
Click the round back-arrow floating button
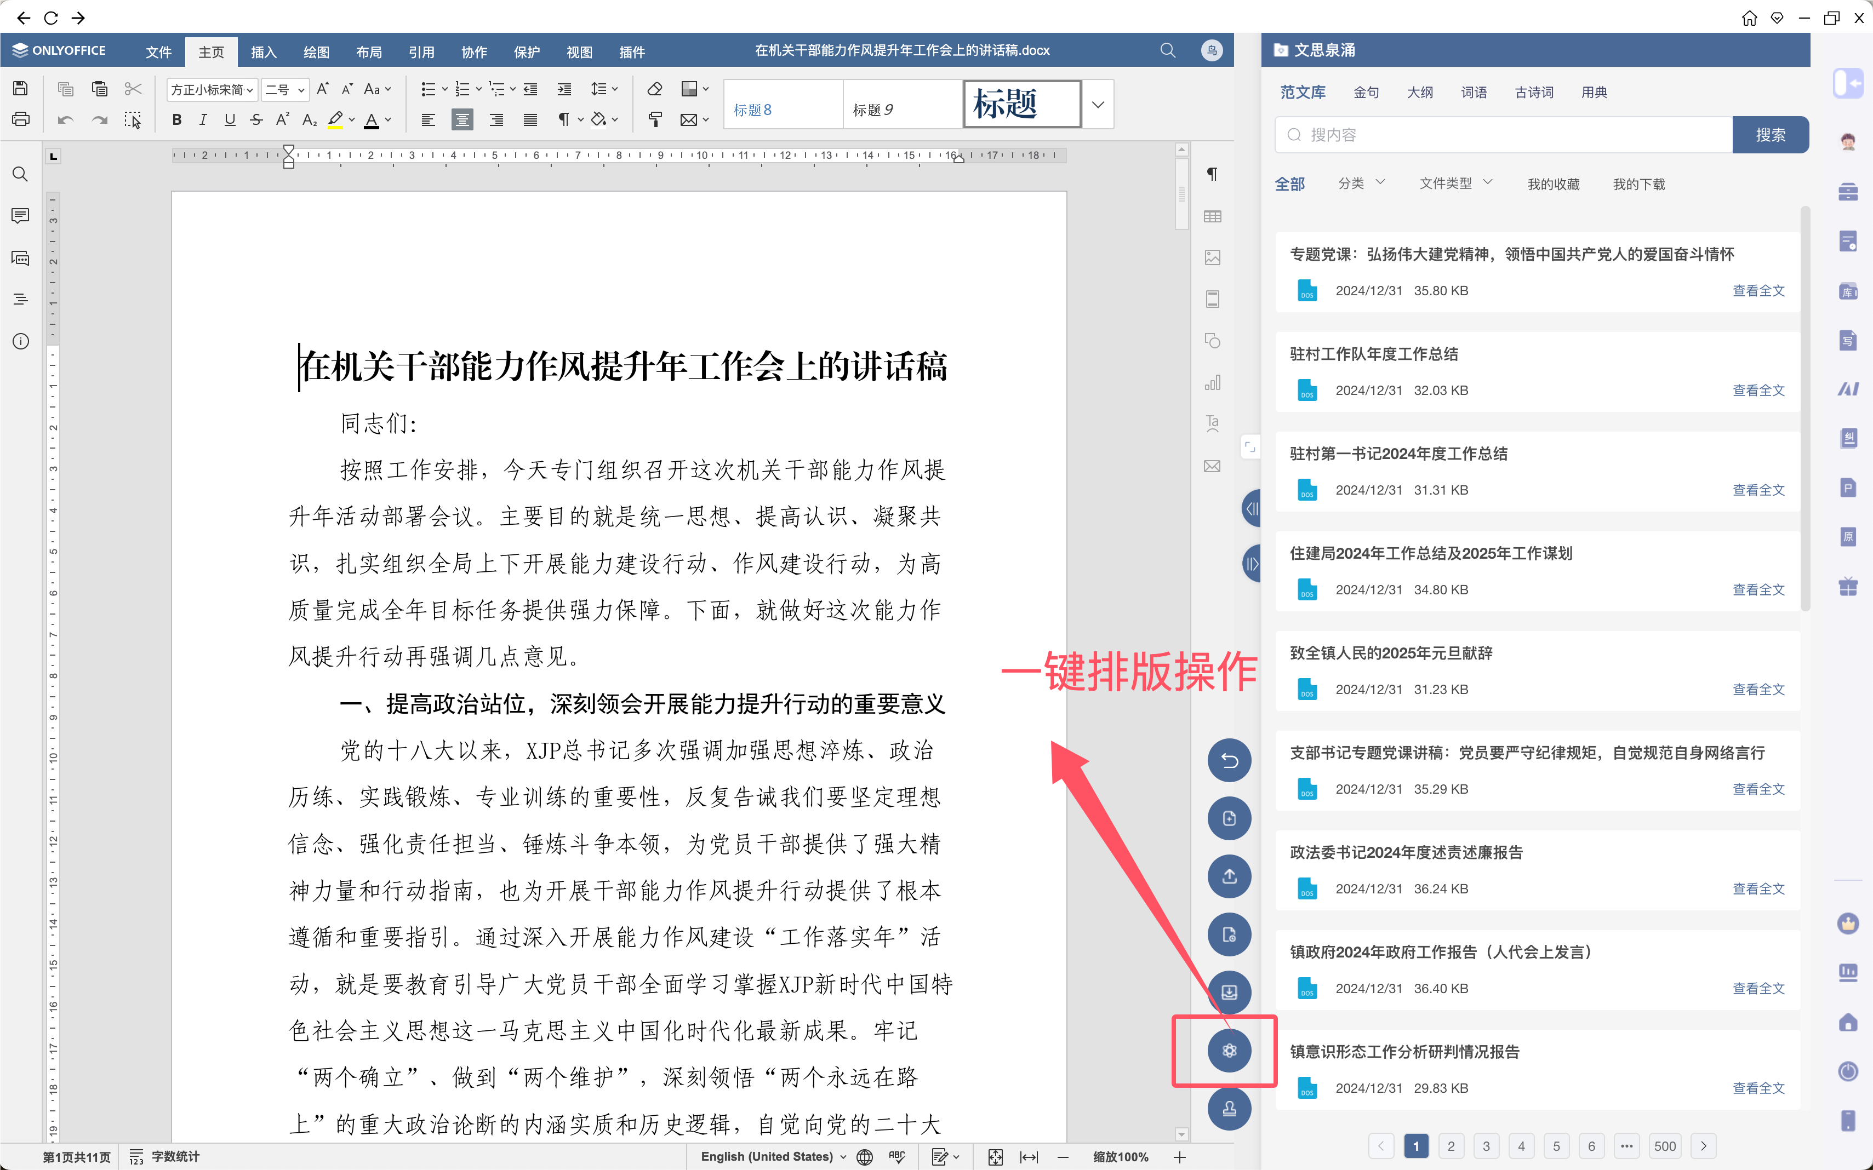[1229, 761]
